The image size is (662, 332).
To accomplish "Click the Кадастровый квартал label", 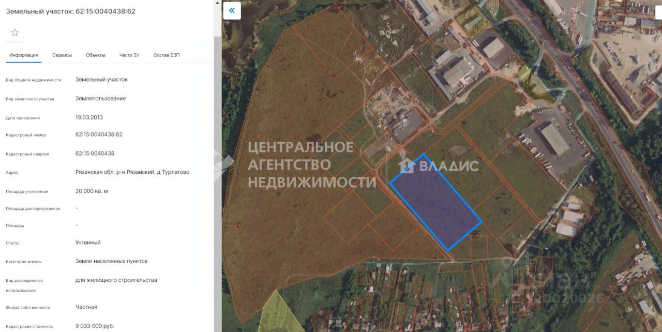I will [x=27, y=154].
